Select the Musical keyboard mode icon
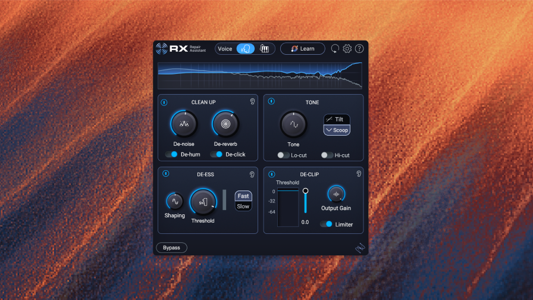Screen dimensions: 533x300 pyautogui.click(x=265, y=49)
